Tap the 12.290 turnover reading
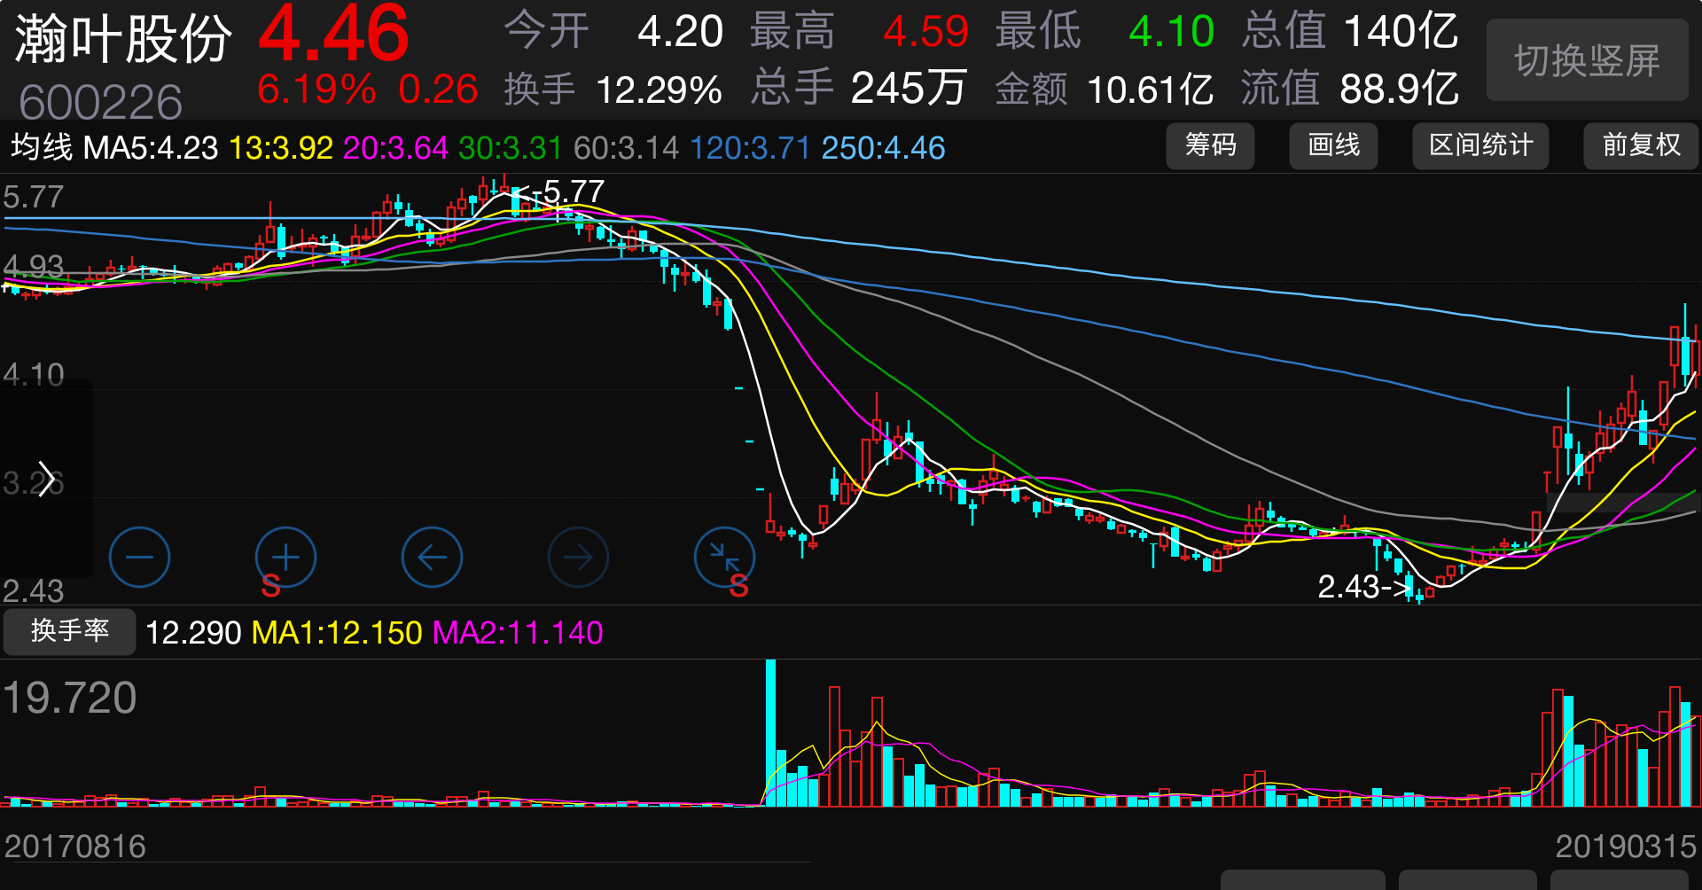This screenshot has width=1702, height=890. pyautogui.click(x=193, y=633)
